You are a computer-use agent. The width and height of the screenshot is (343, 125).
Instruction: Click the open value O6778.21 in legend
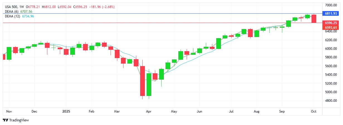coord(33,7)
